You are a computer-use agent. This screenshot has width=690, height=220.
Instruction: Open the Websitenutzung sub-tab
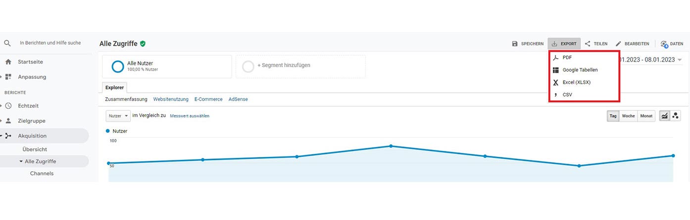[171, 99]
